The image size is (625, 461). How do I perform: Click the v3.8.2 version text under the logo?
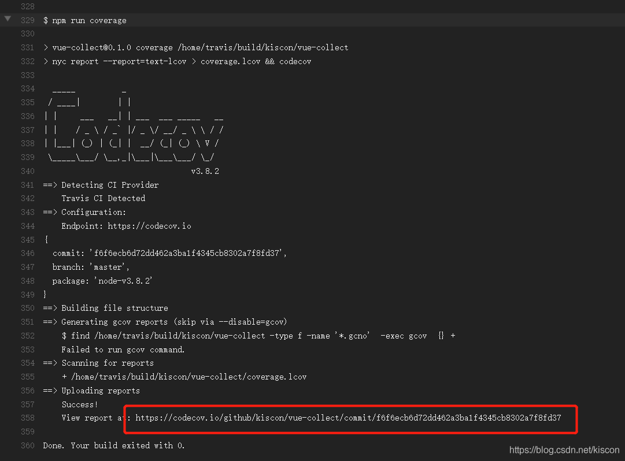point(205,171)
